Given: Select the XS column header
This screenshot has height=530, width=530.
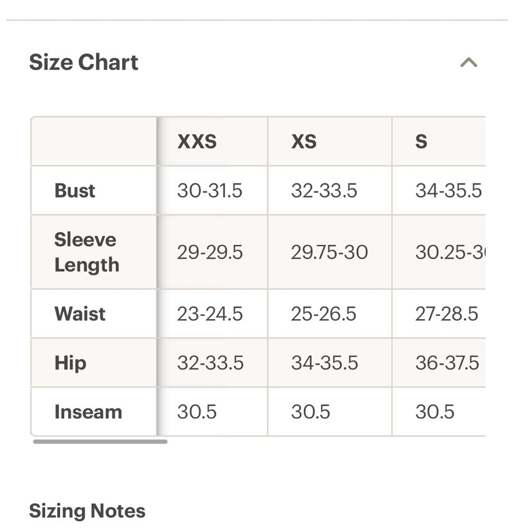Looking at the screenshot, I should (x=304, y=142).
